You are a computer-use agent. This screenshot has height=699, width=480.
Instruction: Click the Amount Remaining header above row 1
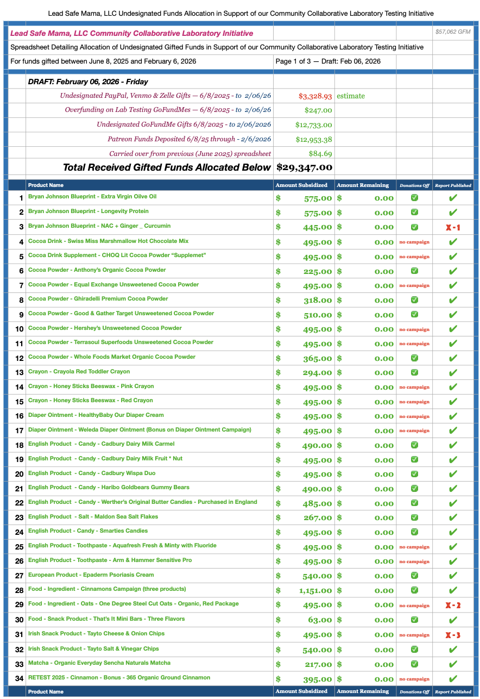coord(363,185)
